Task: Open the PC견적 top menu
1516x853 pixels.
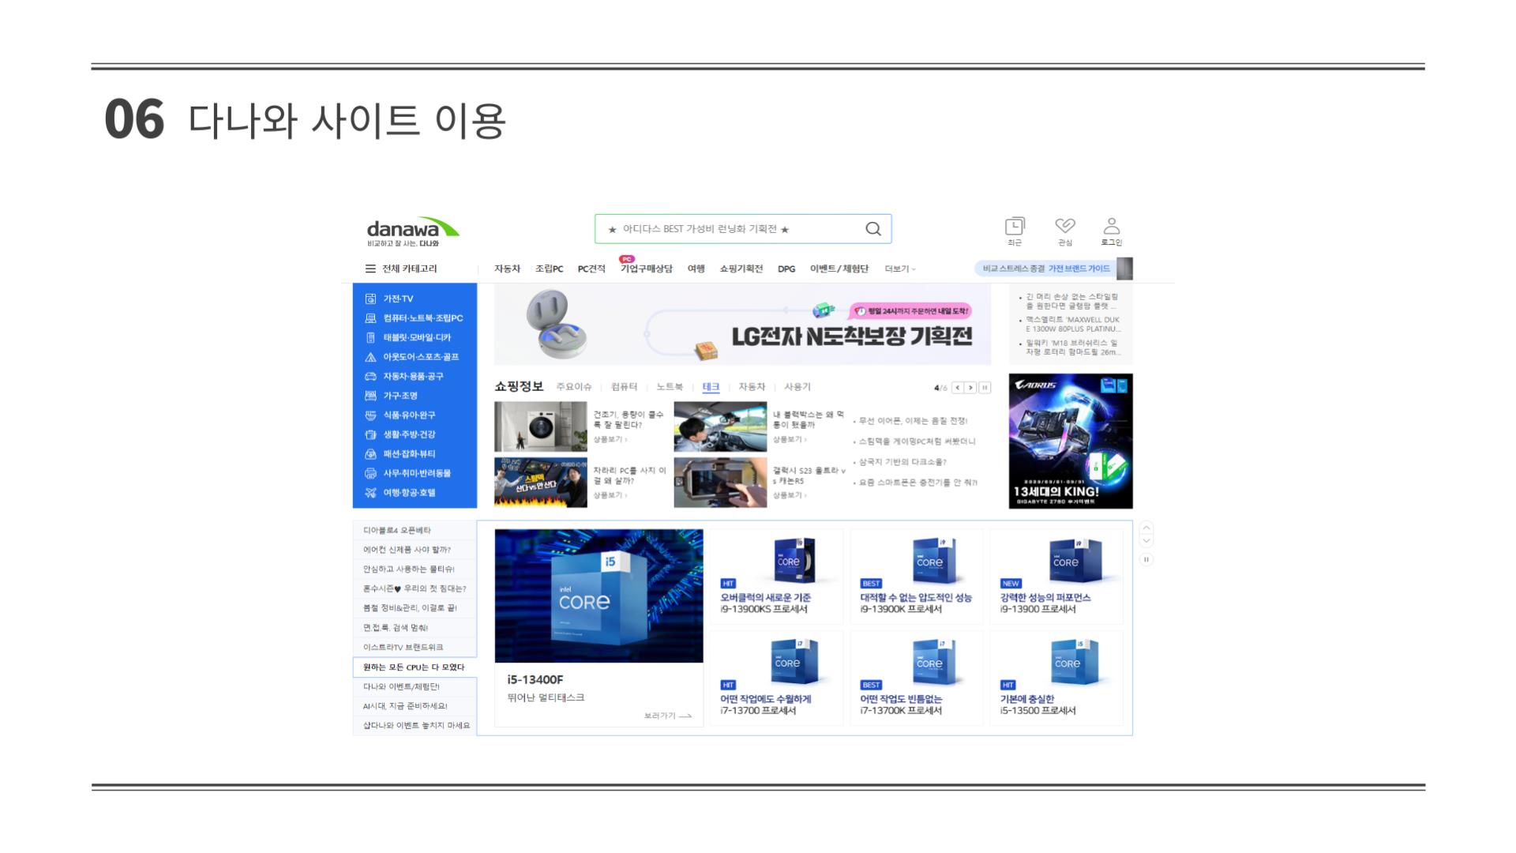Action: (x=591, y=269)
